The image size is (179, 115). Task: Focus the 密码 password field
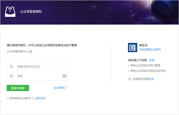[37, 76]
